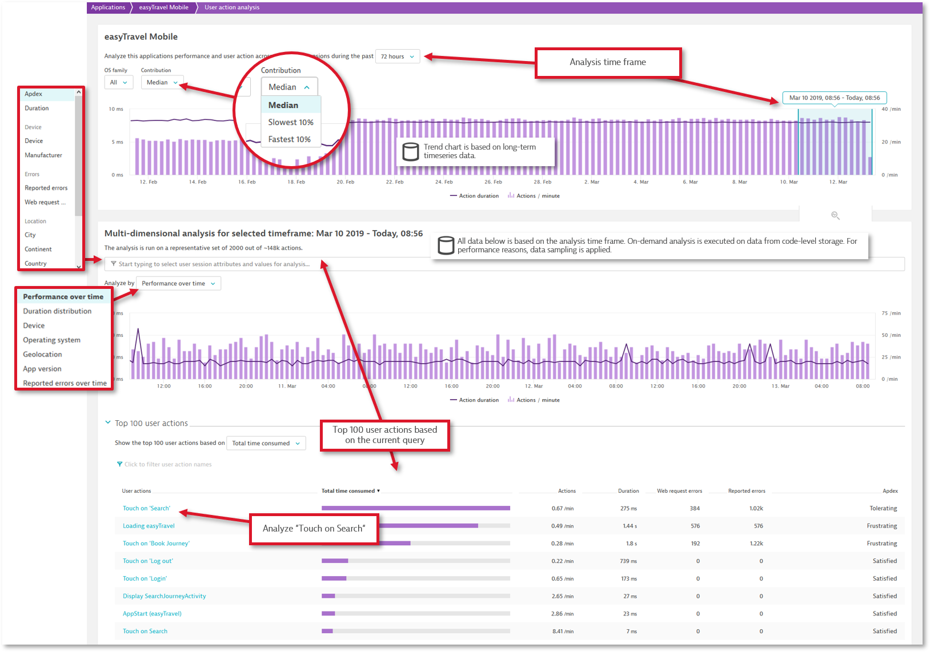Click the zoom magnifier icon below trend chart
The image size is (930, 652).
coord(835,215)
